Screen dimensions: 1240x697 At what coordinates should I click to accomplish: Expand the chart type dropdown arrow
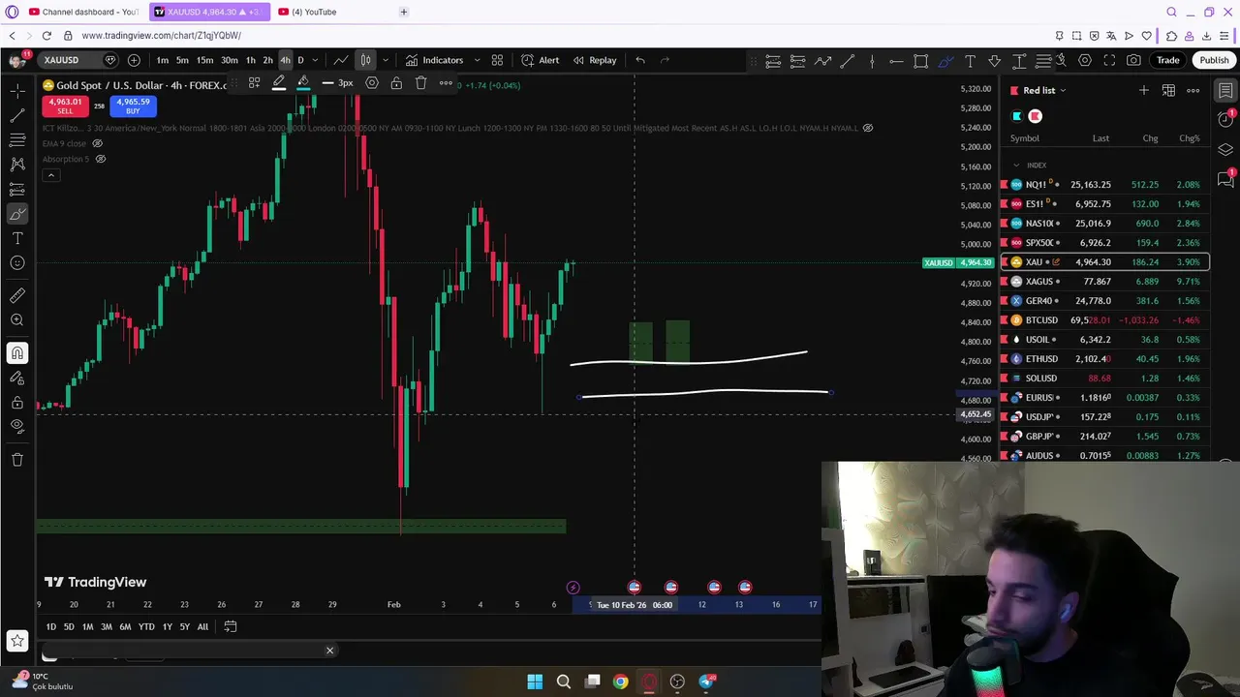(x=386, y=60)
